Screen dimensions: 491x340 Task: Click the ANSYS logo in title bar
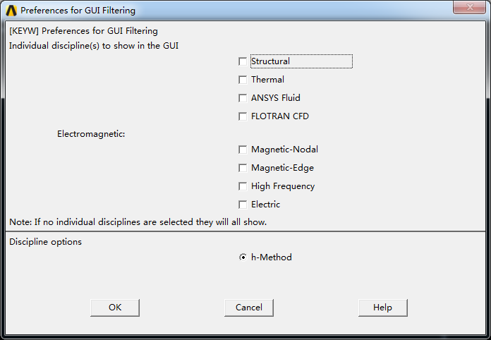point(11,11)
